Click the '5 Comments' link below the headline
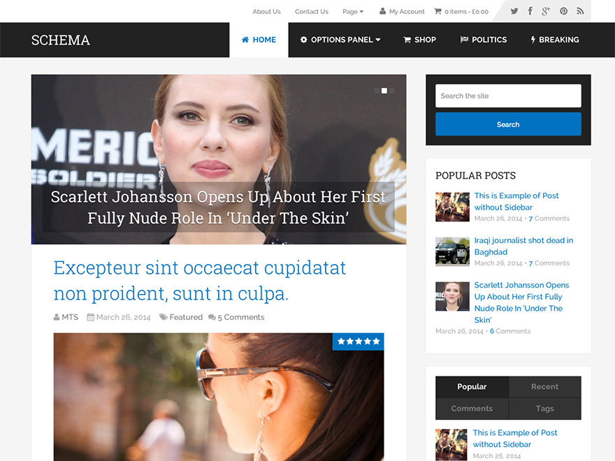Screen dimensions: 615x461 pos(240,316)
